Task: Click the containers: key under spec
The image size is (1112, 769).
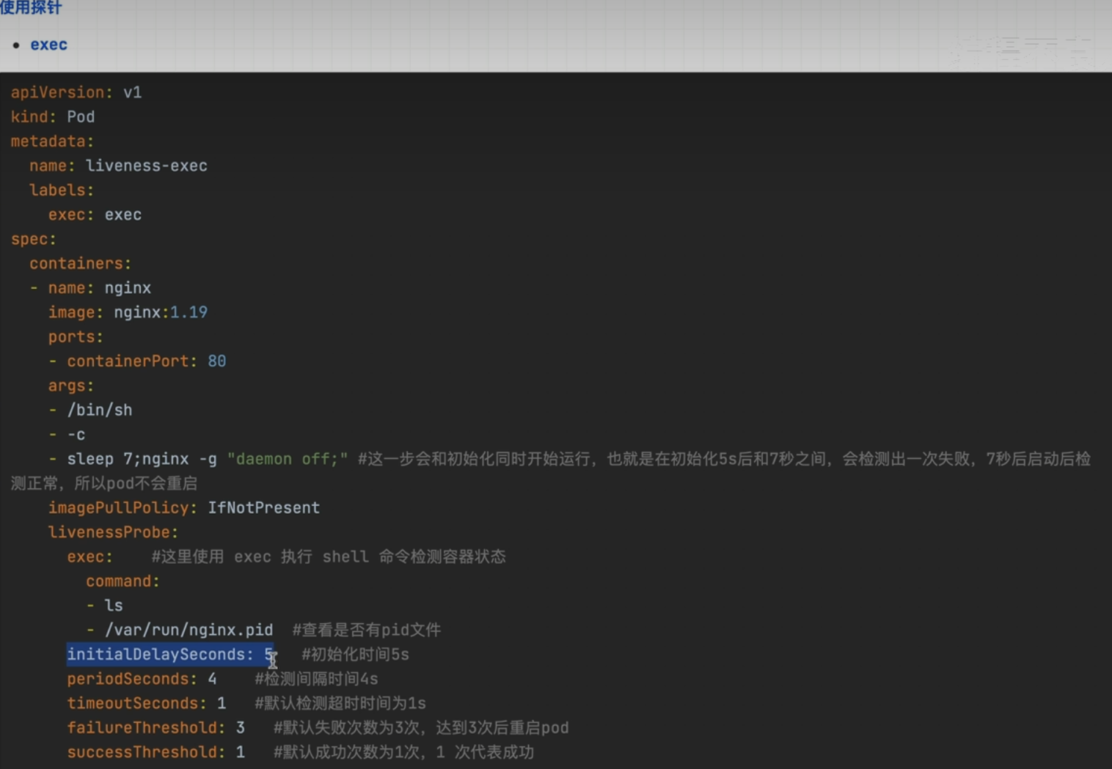Action: click(80, 263)
